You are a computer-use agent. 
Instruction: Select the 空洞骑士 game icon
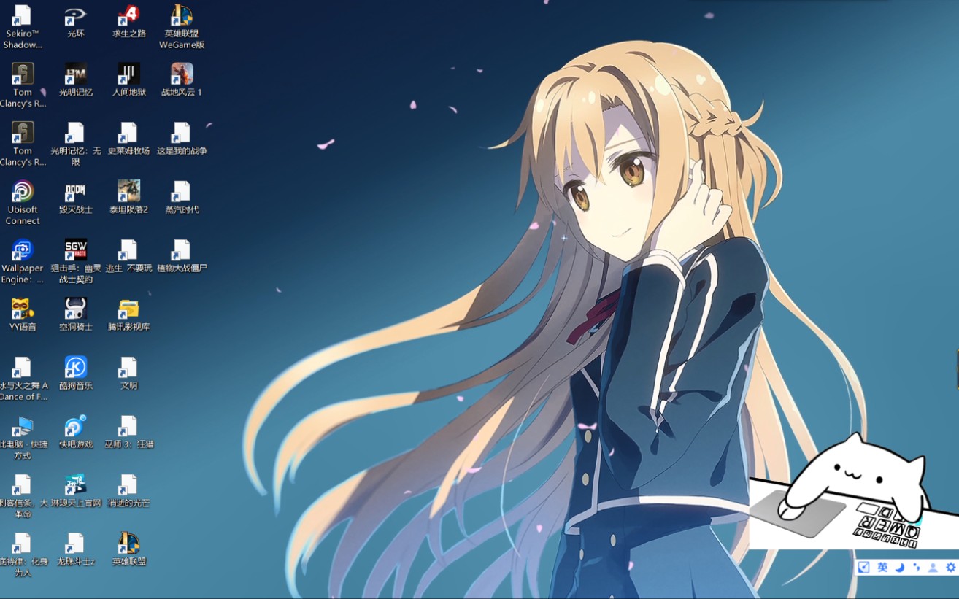click(x=76, y=309)
